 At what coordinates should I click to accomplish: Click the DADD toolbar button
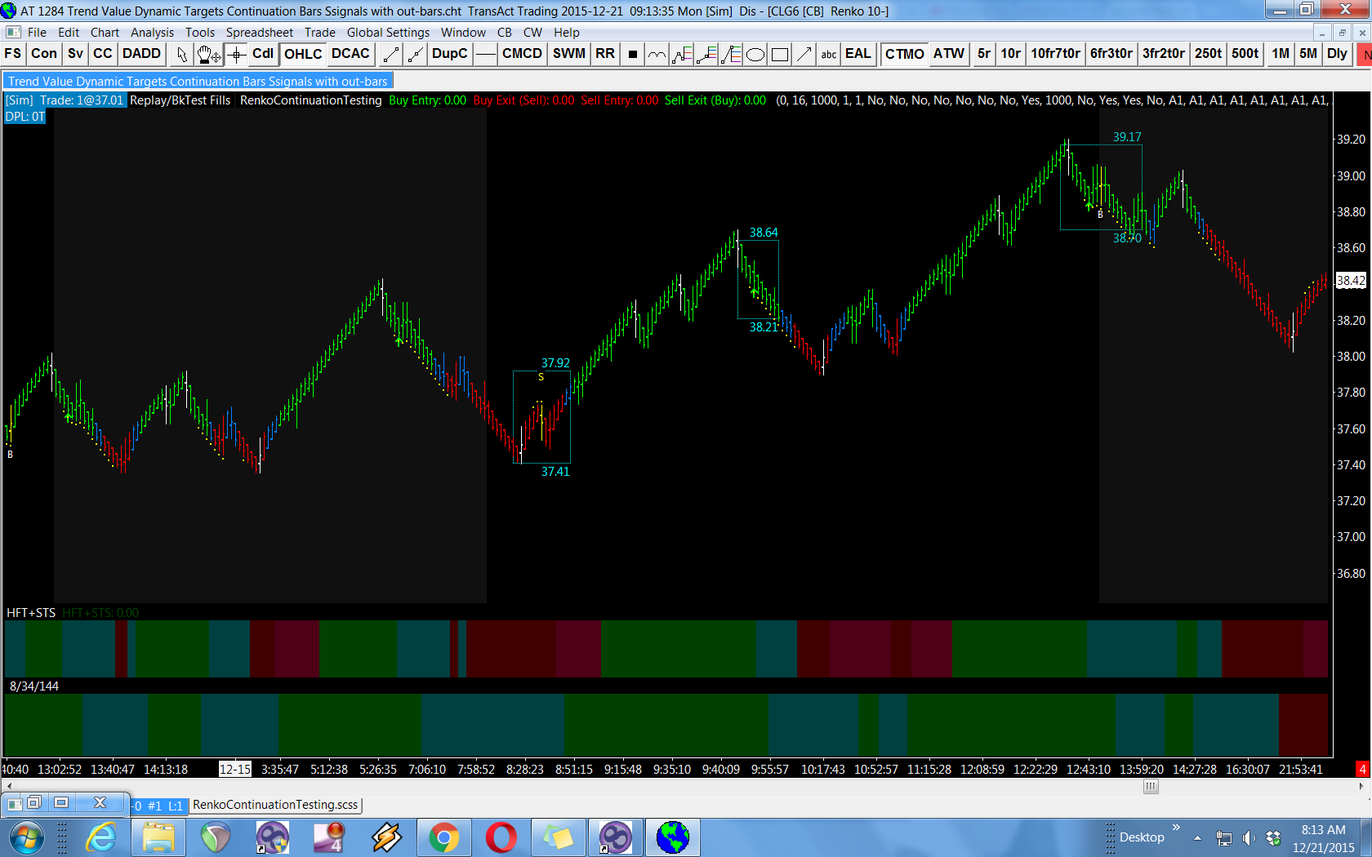142,54
